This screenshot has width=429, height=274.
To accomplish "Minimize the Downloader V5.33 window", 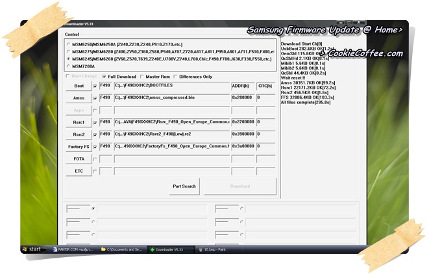I will point(341,23).
